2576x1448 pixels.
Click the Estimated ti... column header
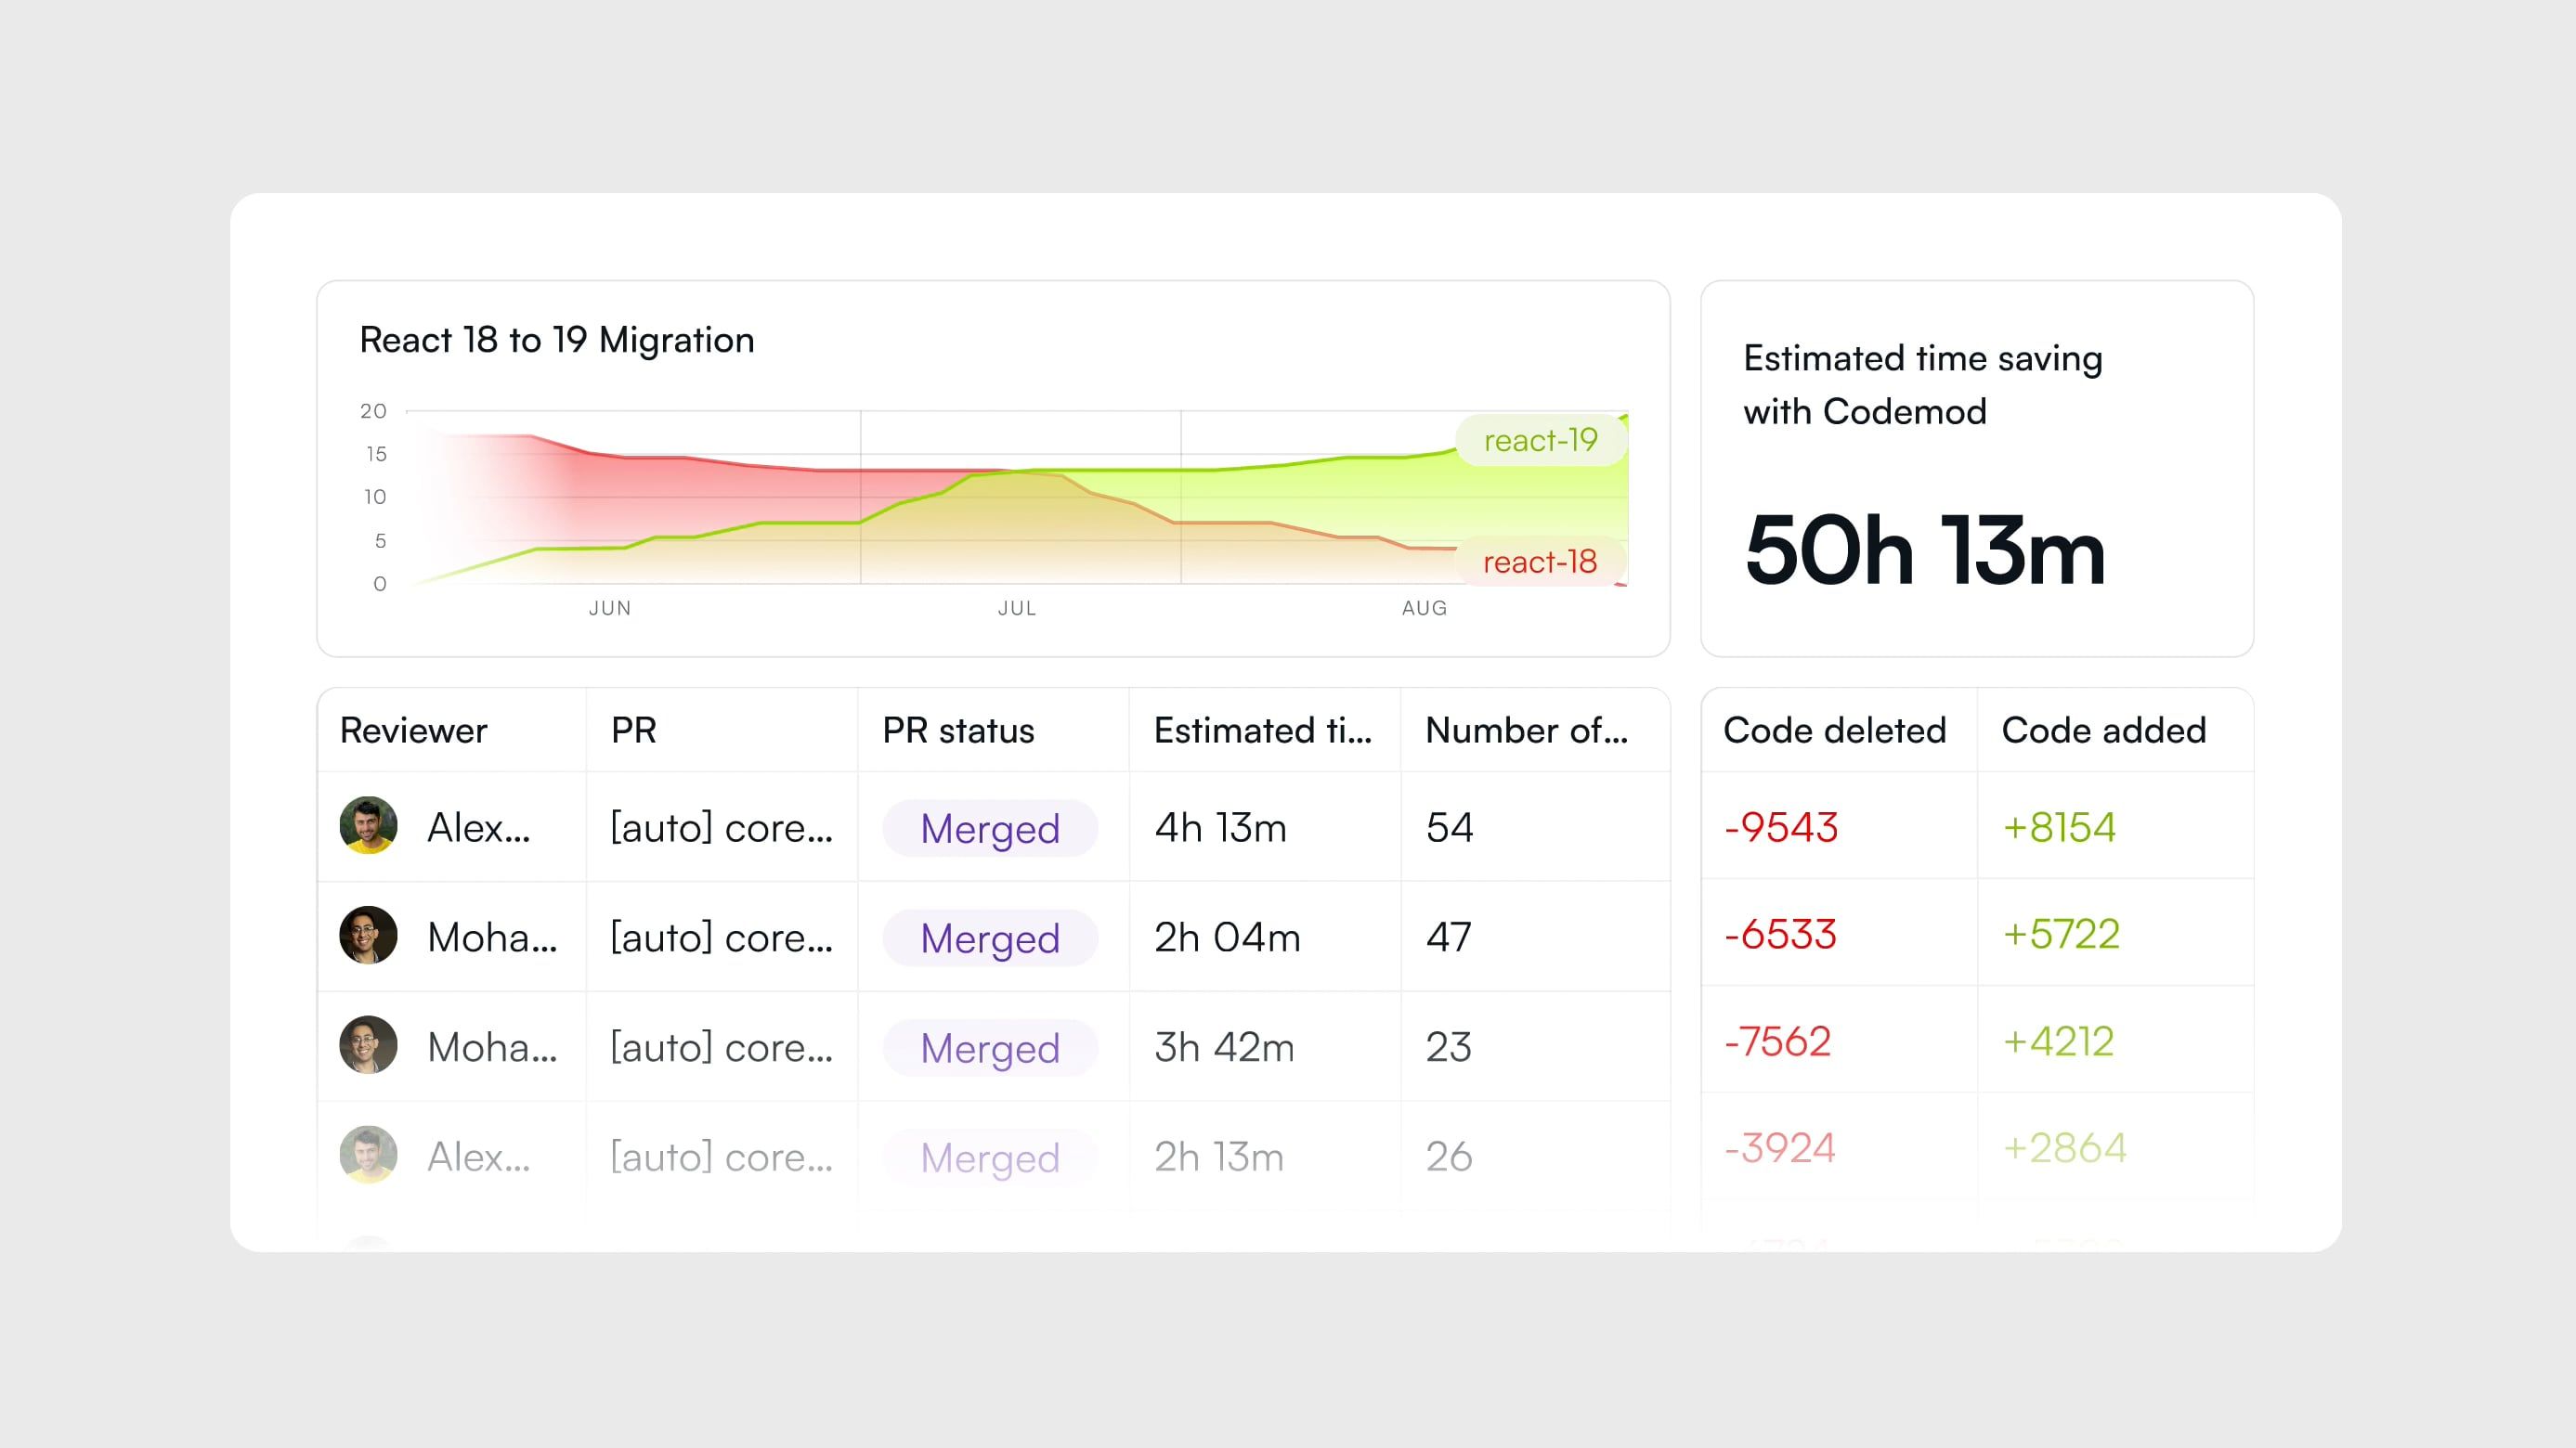point(1263,730)
